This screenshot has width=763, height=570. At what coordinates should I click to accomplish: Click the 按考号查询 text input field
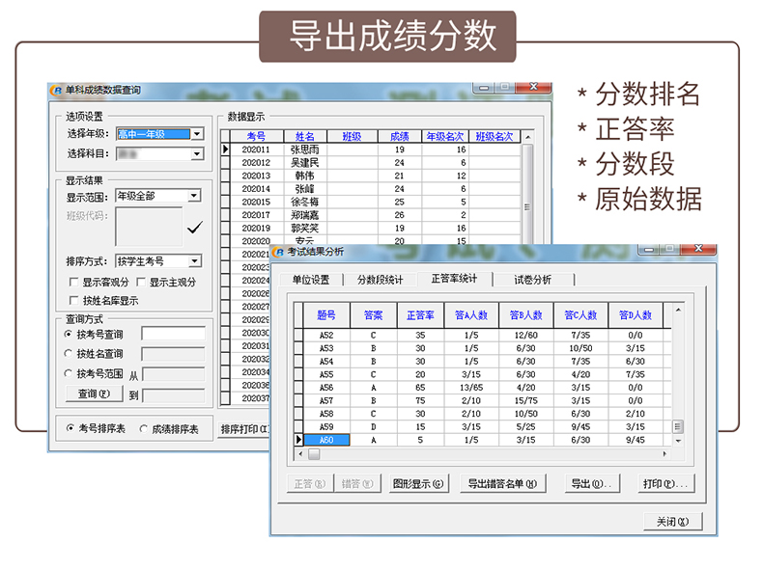click(173, 335)
